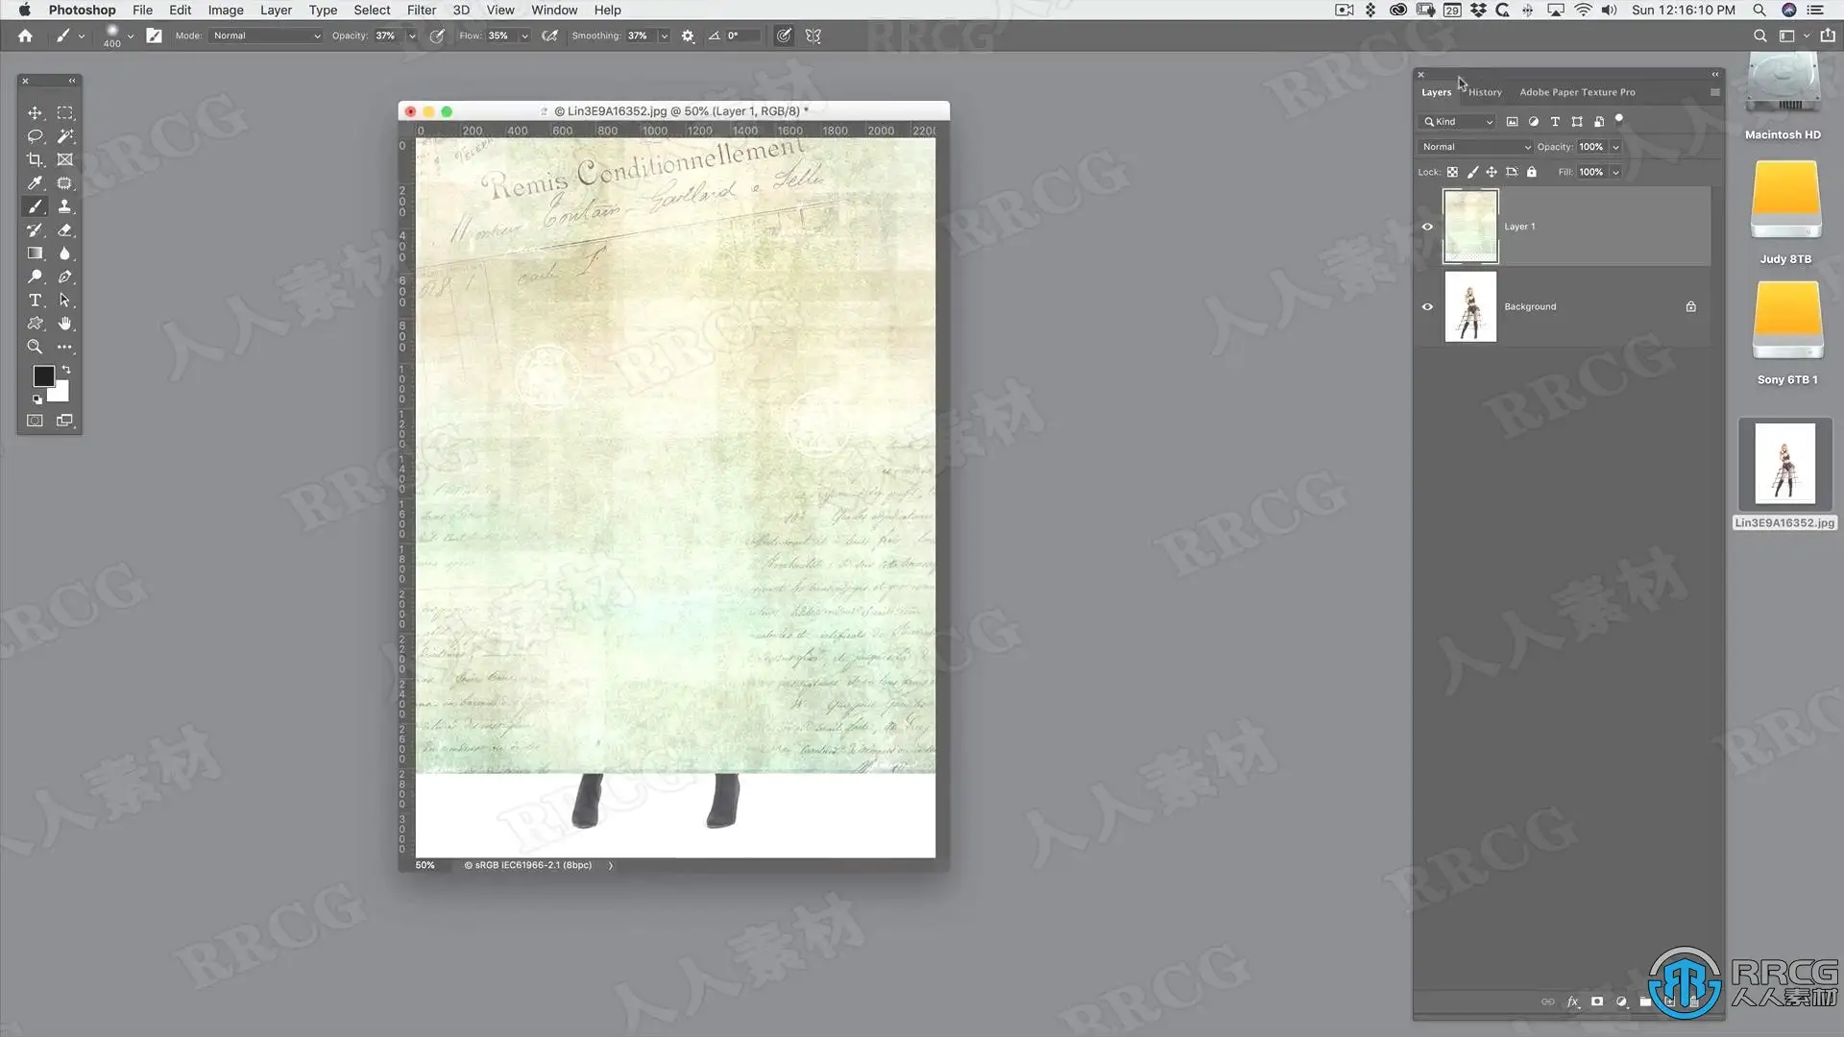This screenshot has height=1037, width=1844.
Task: Open layer blend mode Normal dropdown
Action: point(1475,147)
